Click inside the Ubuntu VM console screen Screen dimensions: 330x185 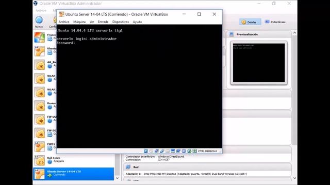(x=139, y=86)
